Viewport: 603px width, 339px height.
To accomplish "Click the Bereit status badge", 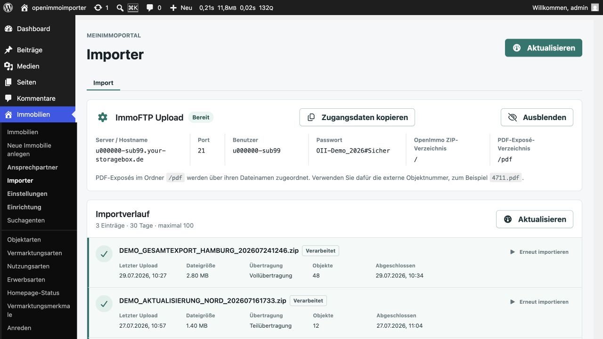I will (x=201, y=117).
